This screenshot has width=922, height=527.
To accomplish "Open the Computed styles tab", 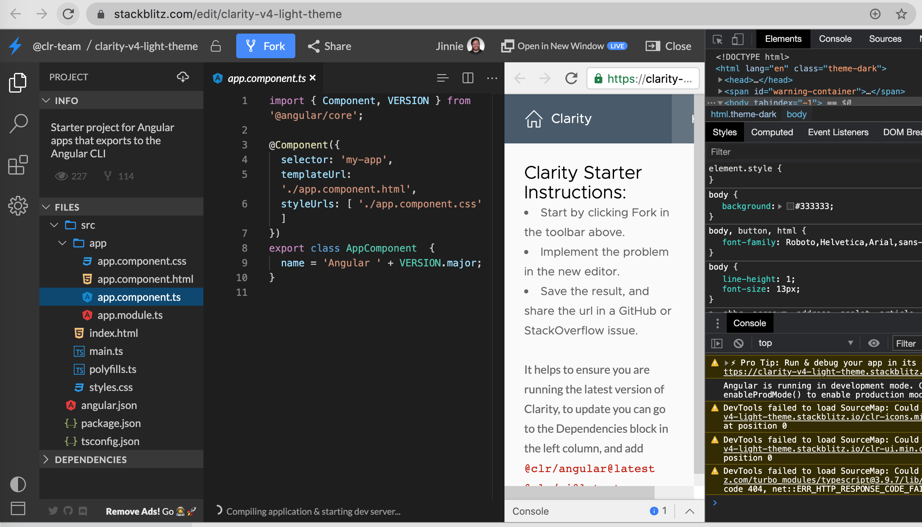I will [x=772, y=132].
